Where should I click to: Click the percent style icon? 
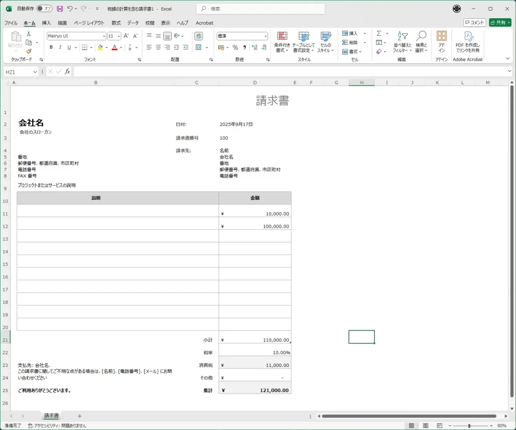coord(235,47)
